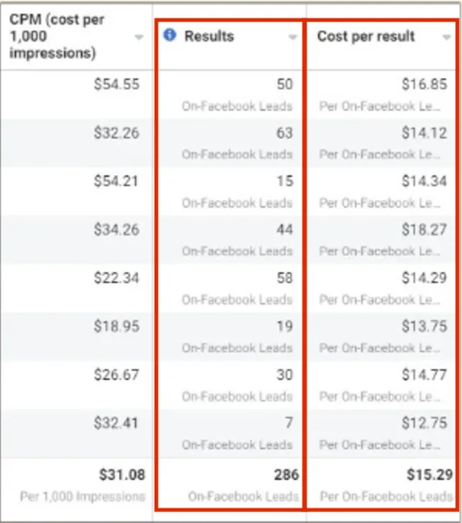Click the cell showing 19 results
The height and width of the screenshot is (523, 462).
pos(285,326)
